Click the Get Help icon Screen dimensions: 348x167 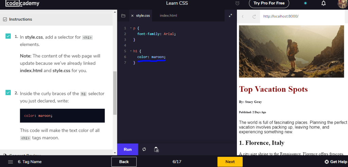(327, 162)
